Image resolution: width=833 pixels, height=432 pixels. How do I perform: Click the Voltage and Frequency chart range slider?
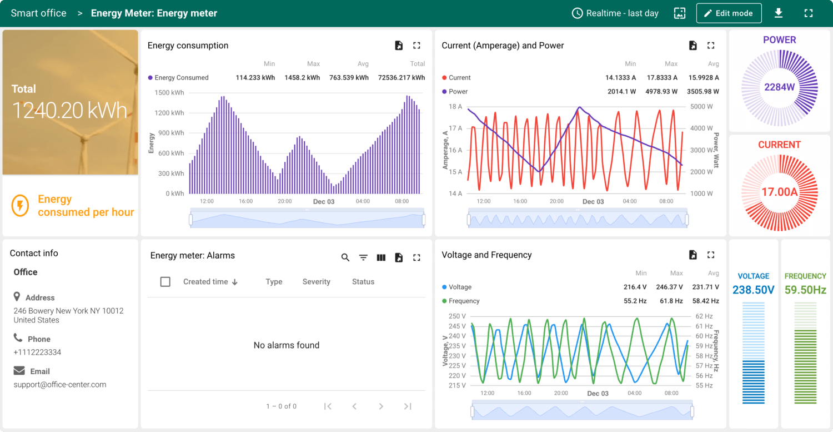tap(583, 410)
